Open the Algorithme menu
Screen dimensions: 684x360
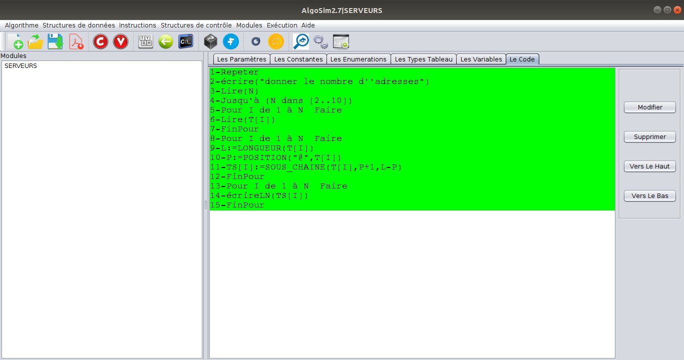(22, 25)
